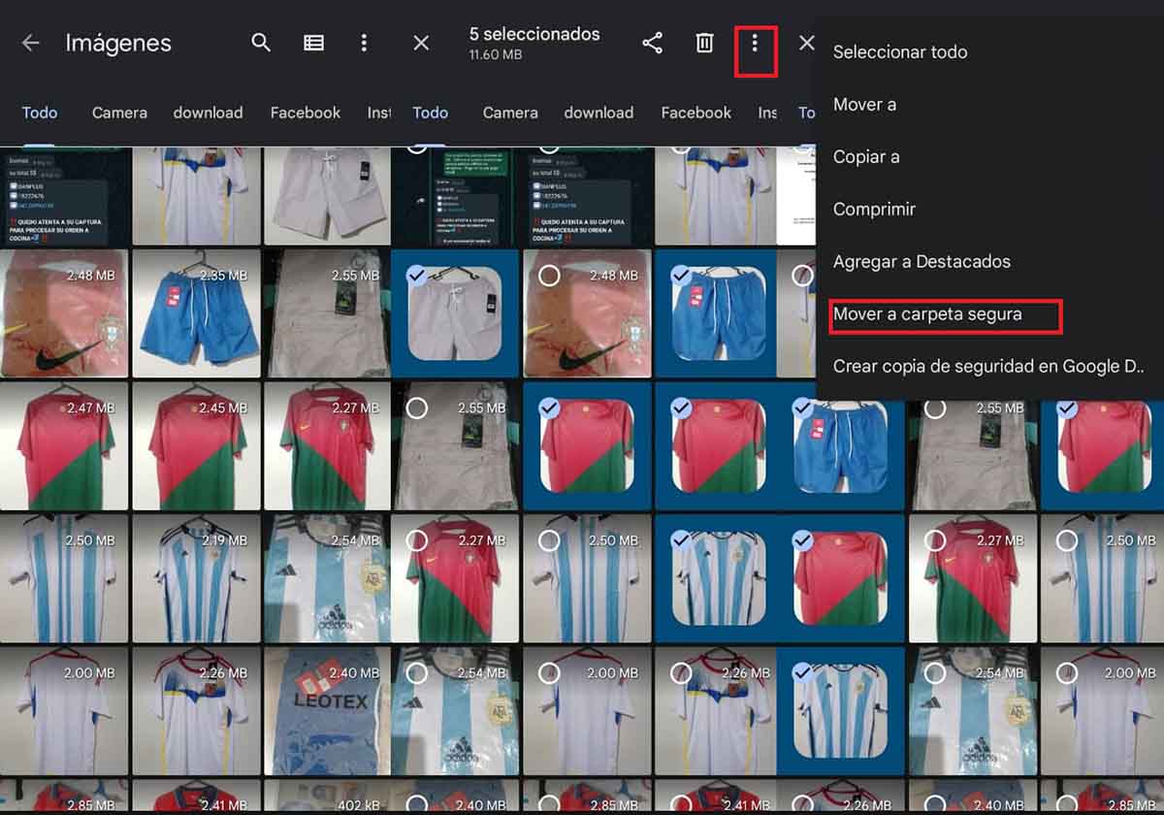Viewport: 1164px width, 815px height.
Task: Open 2.26 MB white jersey, left panel
Action: (196, 711)
